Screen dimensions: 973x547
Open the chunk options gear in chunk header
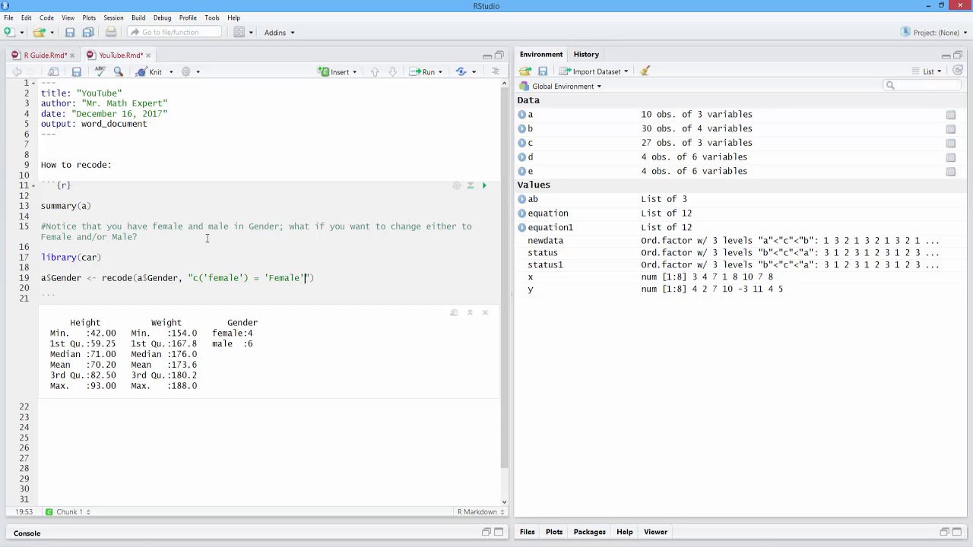click(457, 185)
